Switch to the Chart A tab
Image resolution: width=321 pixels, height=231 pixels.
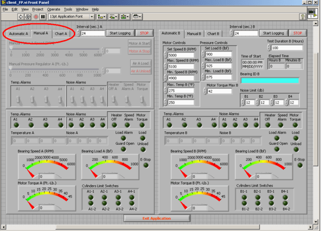point(61,34)
